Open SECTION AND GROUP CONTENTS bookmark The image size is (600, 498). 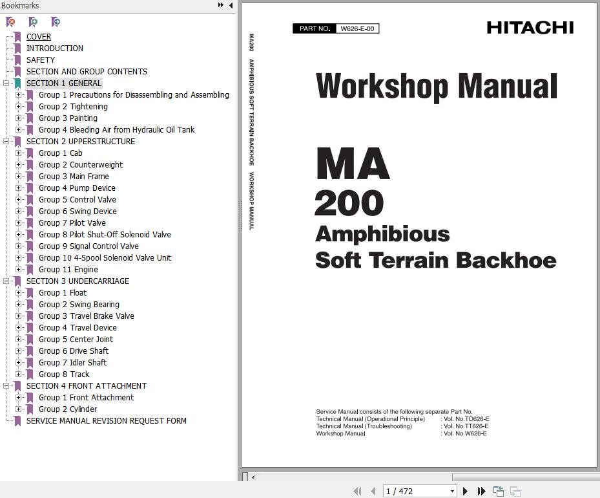point(87,72)
